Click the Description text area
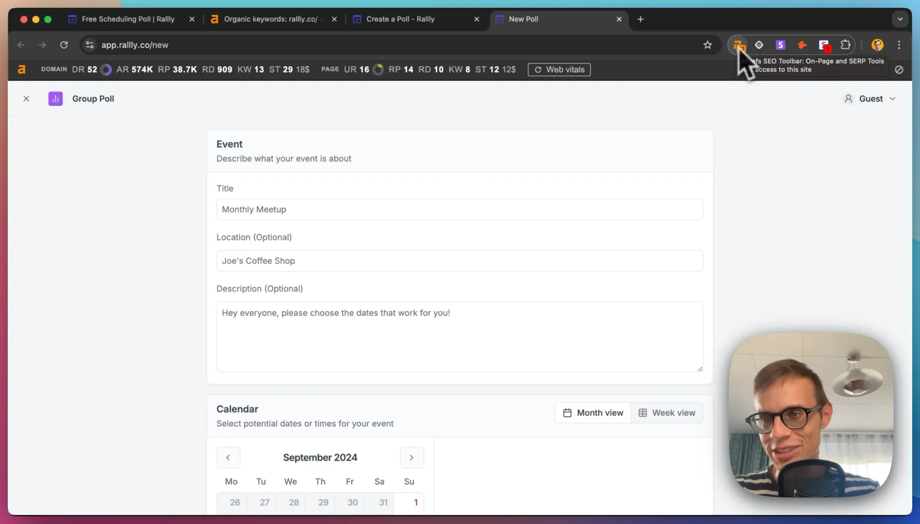The image size is (920, 524). click(x=460, y=337)
